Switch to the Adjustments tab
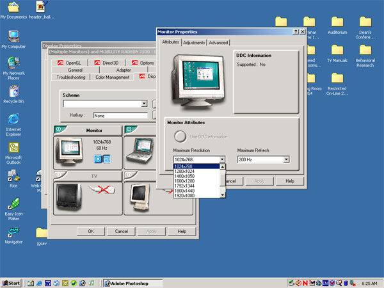This screenshot has height=288, width=384. point(194,43)
